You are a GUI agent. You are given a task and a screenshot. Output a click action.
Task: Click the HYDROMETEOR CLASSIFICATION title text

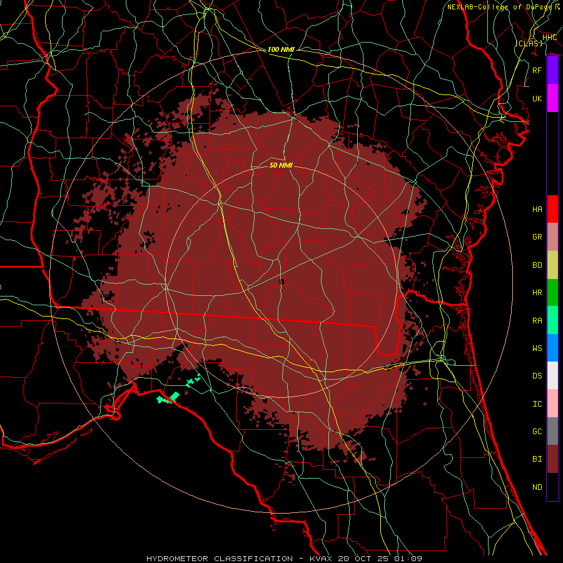point(220,559)
